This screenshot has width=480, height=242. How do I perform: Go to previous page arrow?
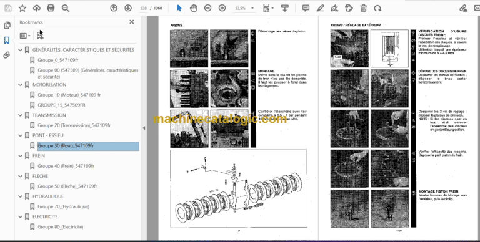click(x=114, y=8)
